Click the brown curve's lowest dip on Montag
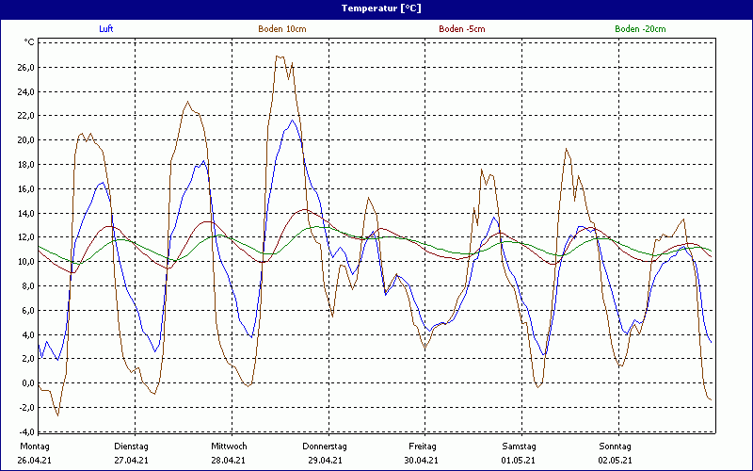 click(x=58, y=415)
